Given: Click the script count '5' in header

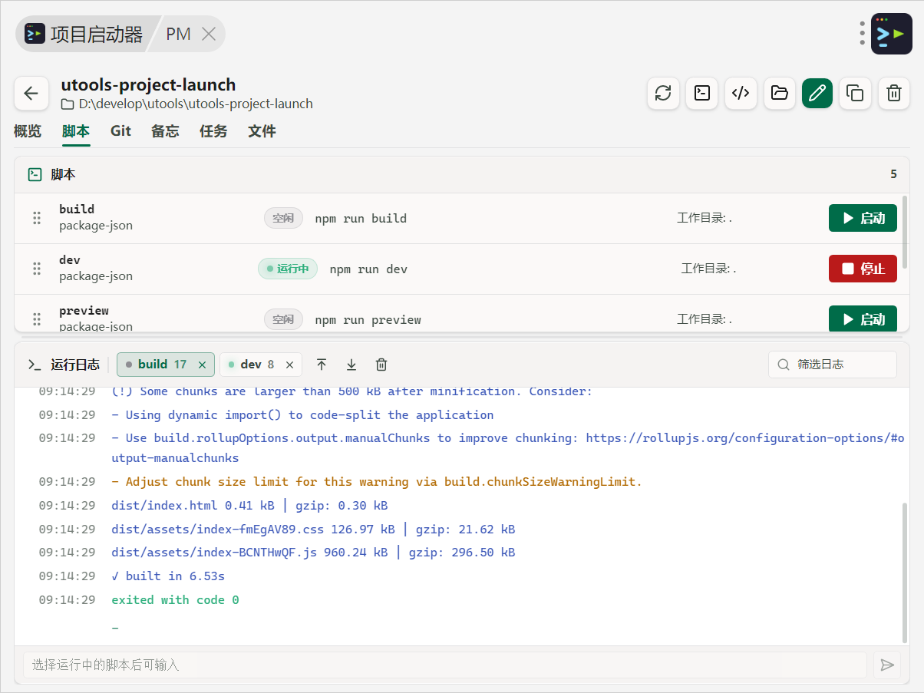Looking at the screenshot, I should tap(893, 174).
